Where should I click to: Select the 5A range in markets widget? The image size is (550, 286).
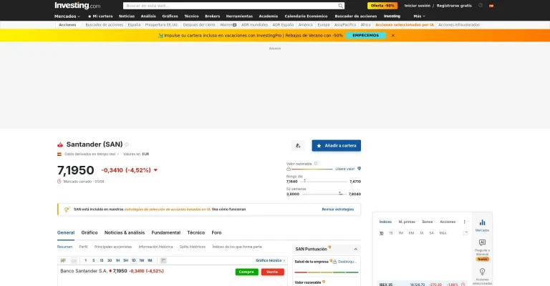[431, 233]
